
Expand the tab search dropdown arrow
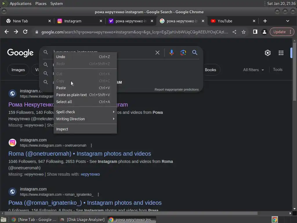287,21
